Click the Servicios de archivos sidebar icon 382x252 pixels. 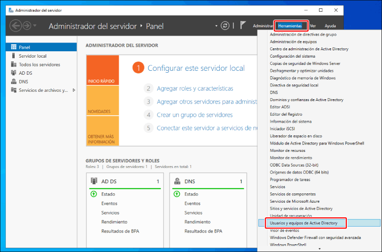click(14, 90)
